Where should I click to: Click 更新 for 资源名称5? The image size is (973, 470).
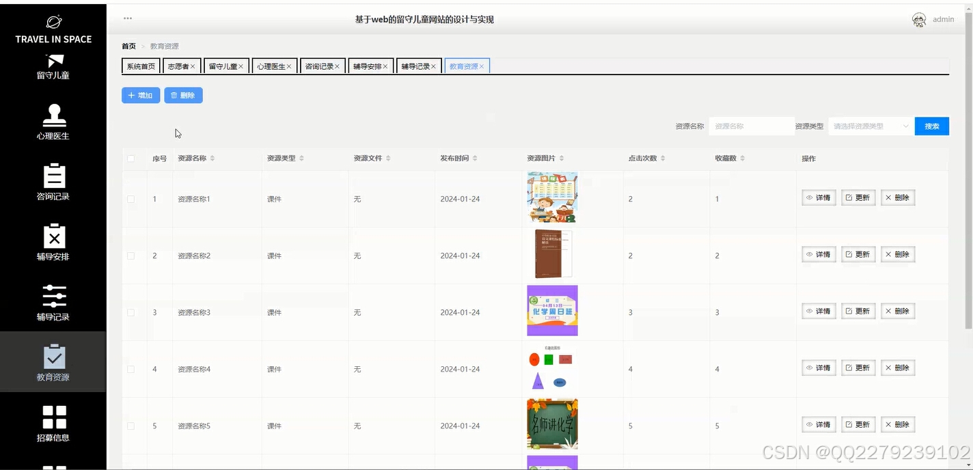pyautogui.click(x=858, y=424)
